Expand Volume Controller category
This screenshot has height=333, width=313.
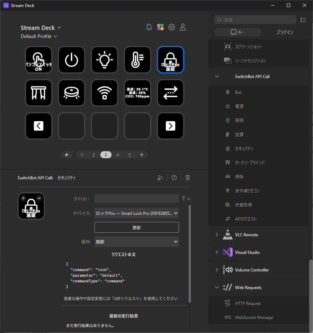click(217, 270)
